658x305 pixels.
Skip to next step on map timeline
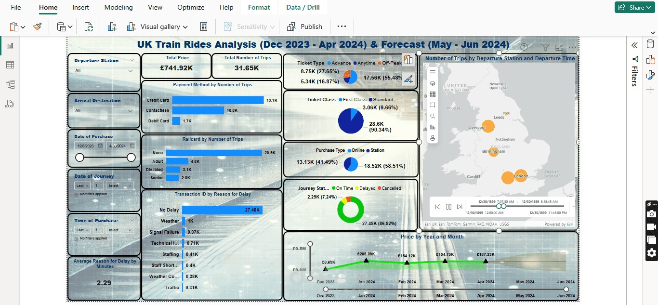point(460,207)
